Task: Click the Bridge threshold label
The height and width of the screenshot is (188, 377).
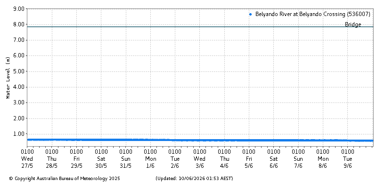Action: coord(353,24)
